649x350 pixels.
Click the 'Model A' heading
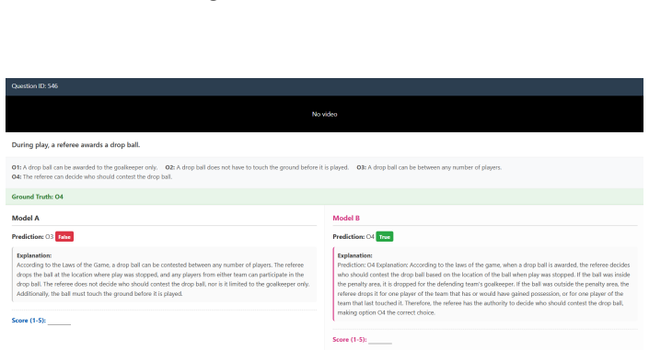tap(25, 219)
